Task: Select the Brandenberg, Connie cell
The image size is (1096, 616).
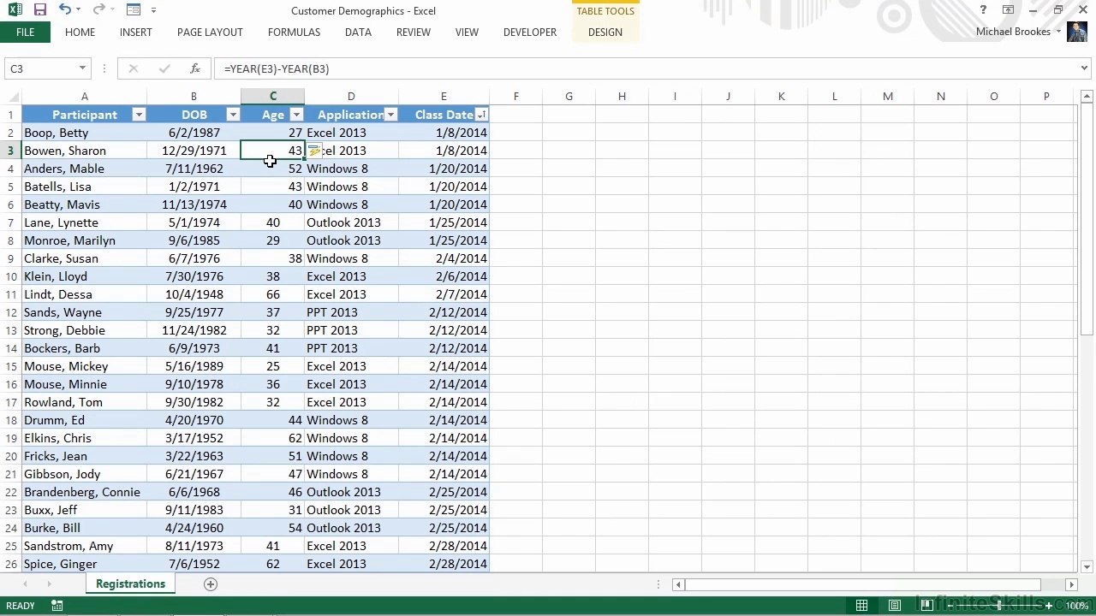Action: pyautogui.click(x=84, y=492)
